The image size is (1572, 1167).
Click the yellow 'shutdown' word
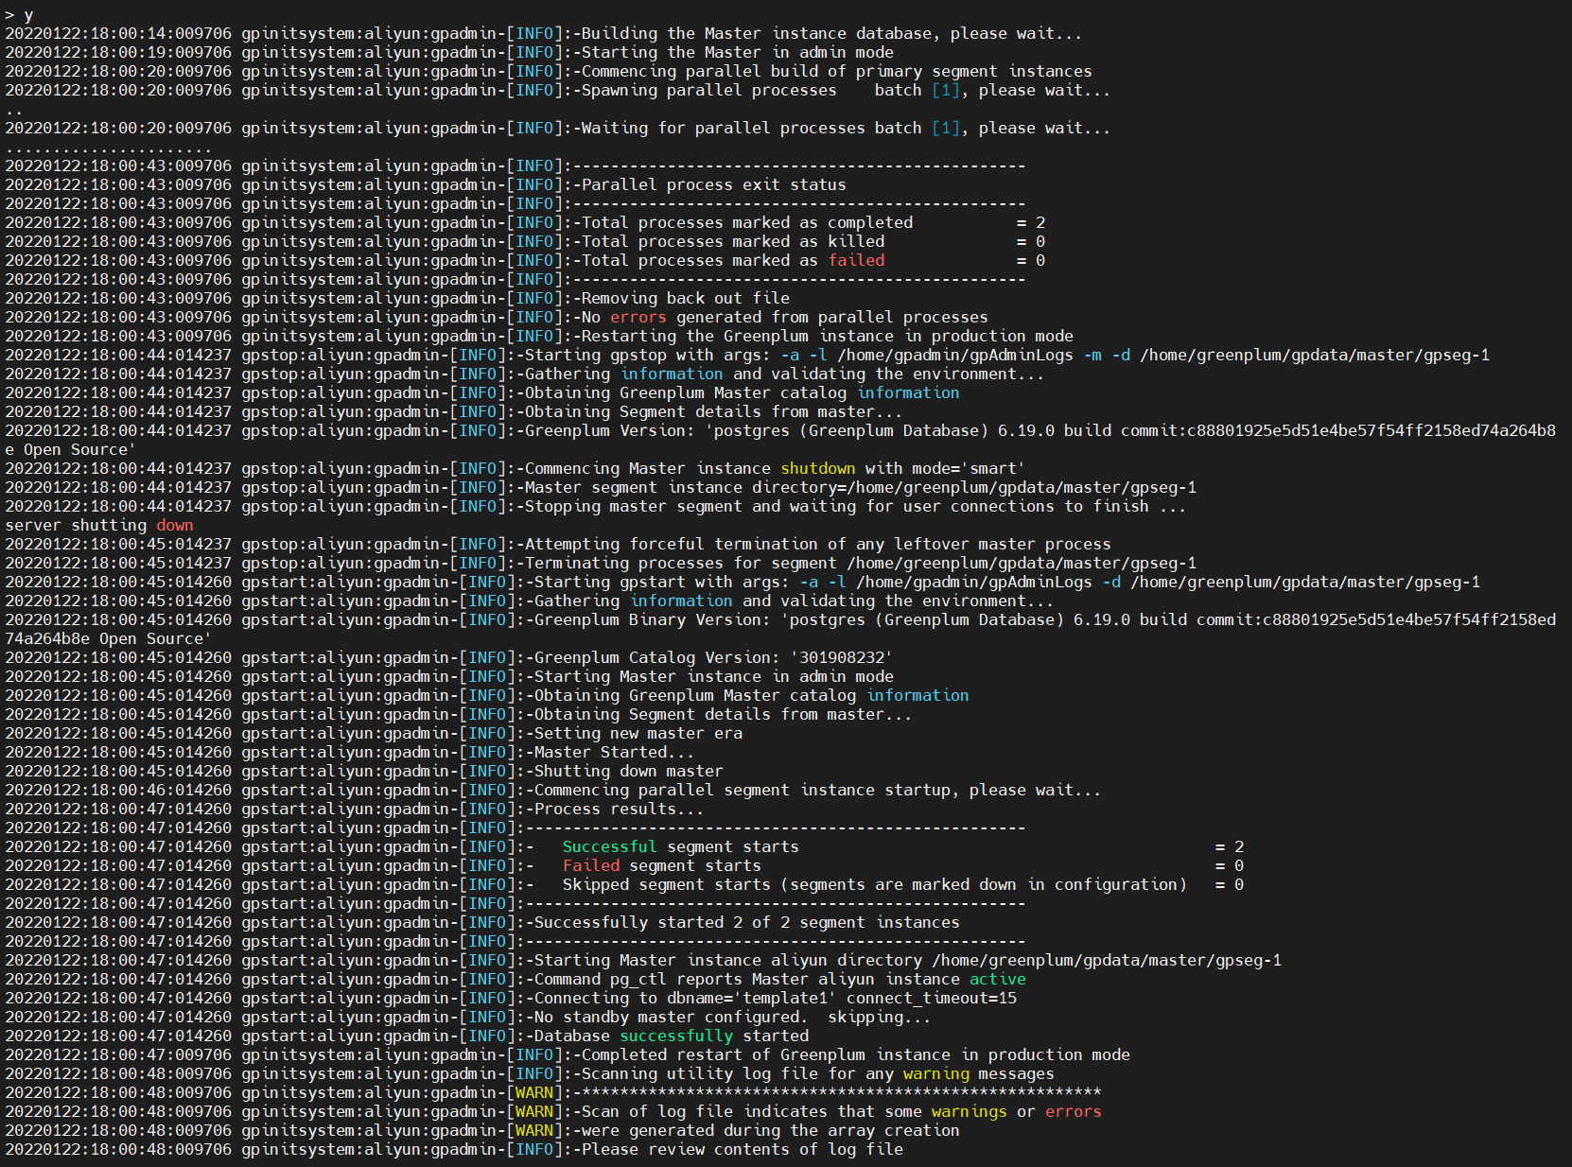[817, 469]
